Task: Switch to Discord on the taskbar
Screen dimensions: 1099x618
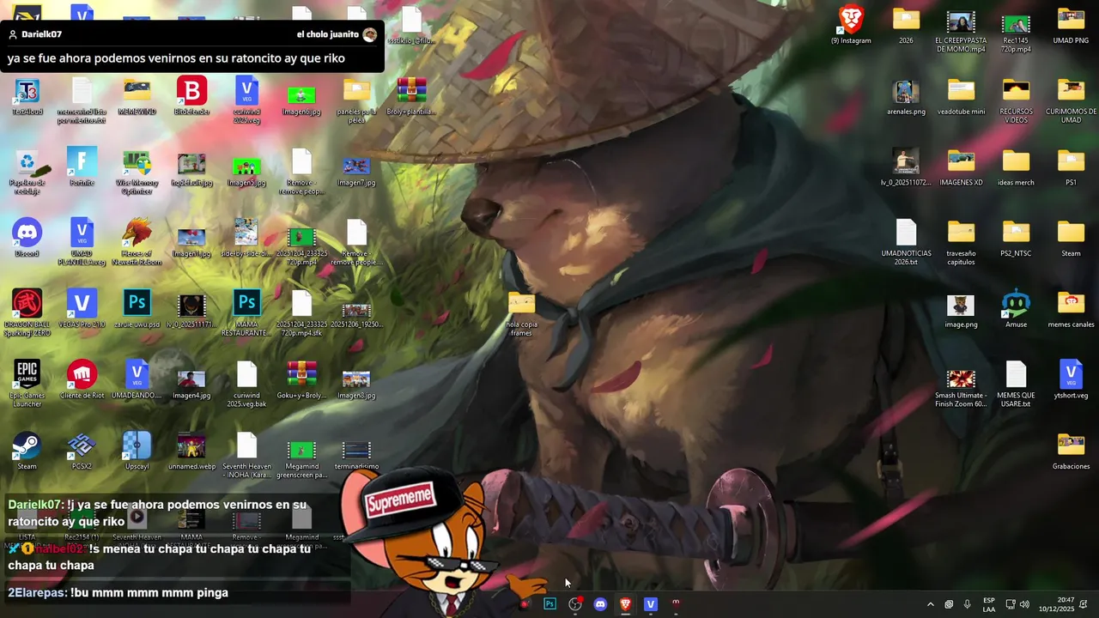Action: 600,604
